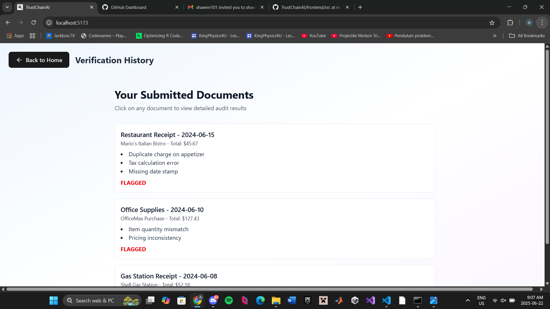The width and height of the screenshot is (550, 309).
Task: Show hidden system tray icons
Action: [467, 300]
